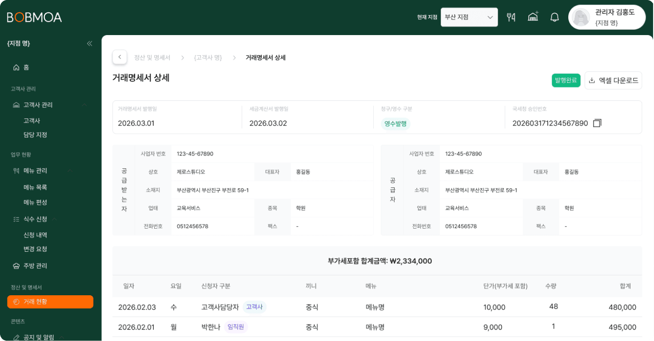
Task: Collapse the 고객사 관리 section chevron
Action: click(84, 105)
